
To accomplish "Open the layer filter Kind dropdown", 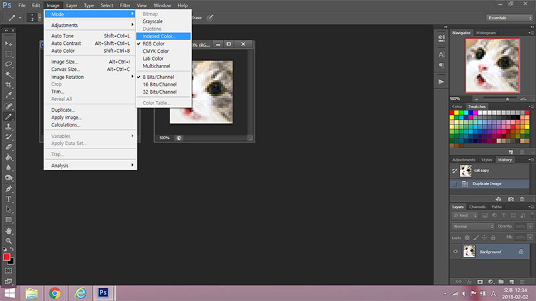I will [x=465, y=215].
